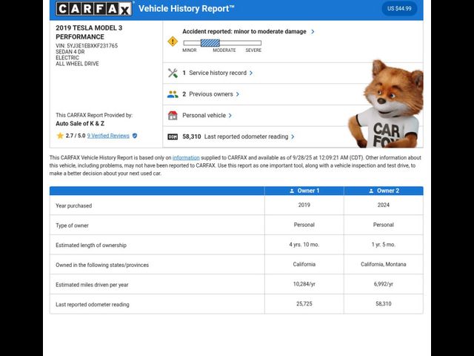Follow the 'information' link in disclaimer
This screenshot has width=474, height=356.
pyautogui.click(x=186, y=157)
